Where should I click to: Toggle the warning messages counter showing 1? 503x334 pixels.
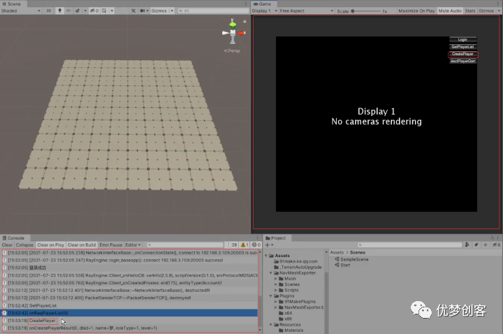pos(245,245)
